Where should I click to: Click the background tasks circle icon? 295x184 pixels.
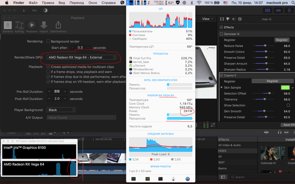[x=45, y=10]
